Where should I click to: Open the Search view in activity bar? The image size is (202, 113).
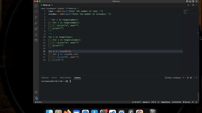click(x=36, y=11)
